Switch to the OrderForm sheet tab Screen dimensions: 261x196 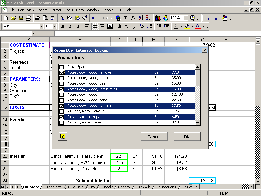tap(53, 187)
